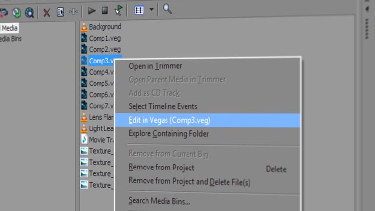Click the Media FX toolbar icon
Image resolution: width=375 pixels, height=211 pixels.
coord(73,11)
